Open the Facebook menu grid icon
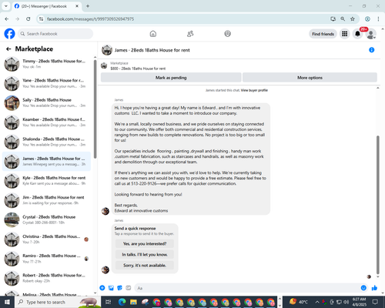385x308 pixels. click(x=345, y=34)
